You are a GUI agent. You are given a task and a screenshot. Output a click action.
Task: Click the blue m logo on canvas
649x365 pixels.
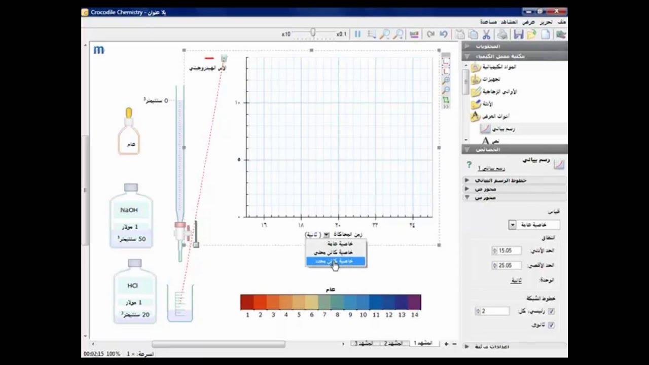[x=99, y=50]
